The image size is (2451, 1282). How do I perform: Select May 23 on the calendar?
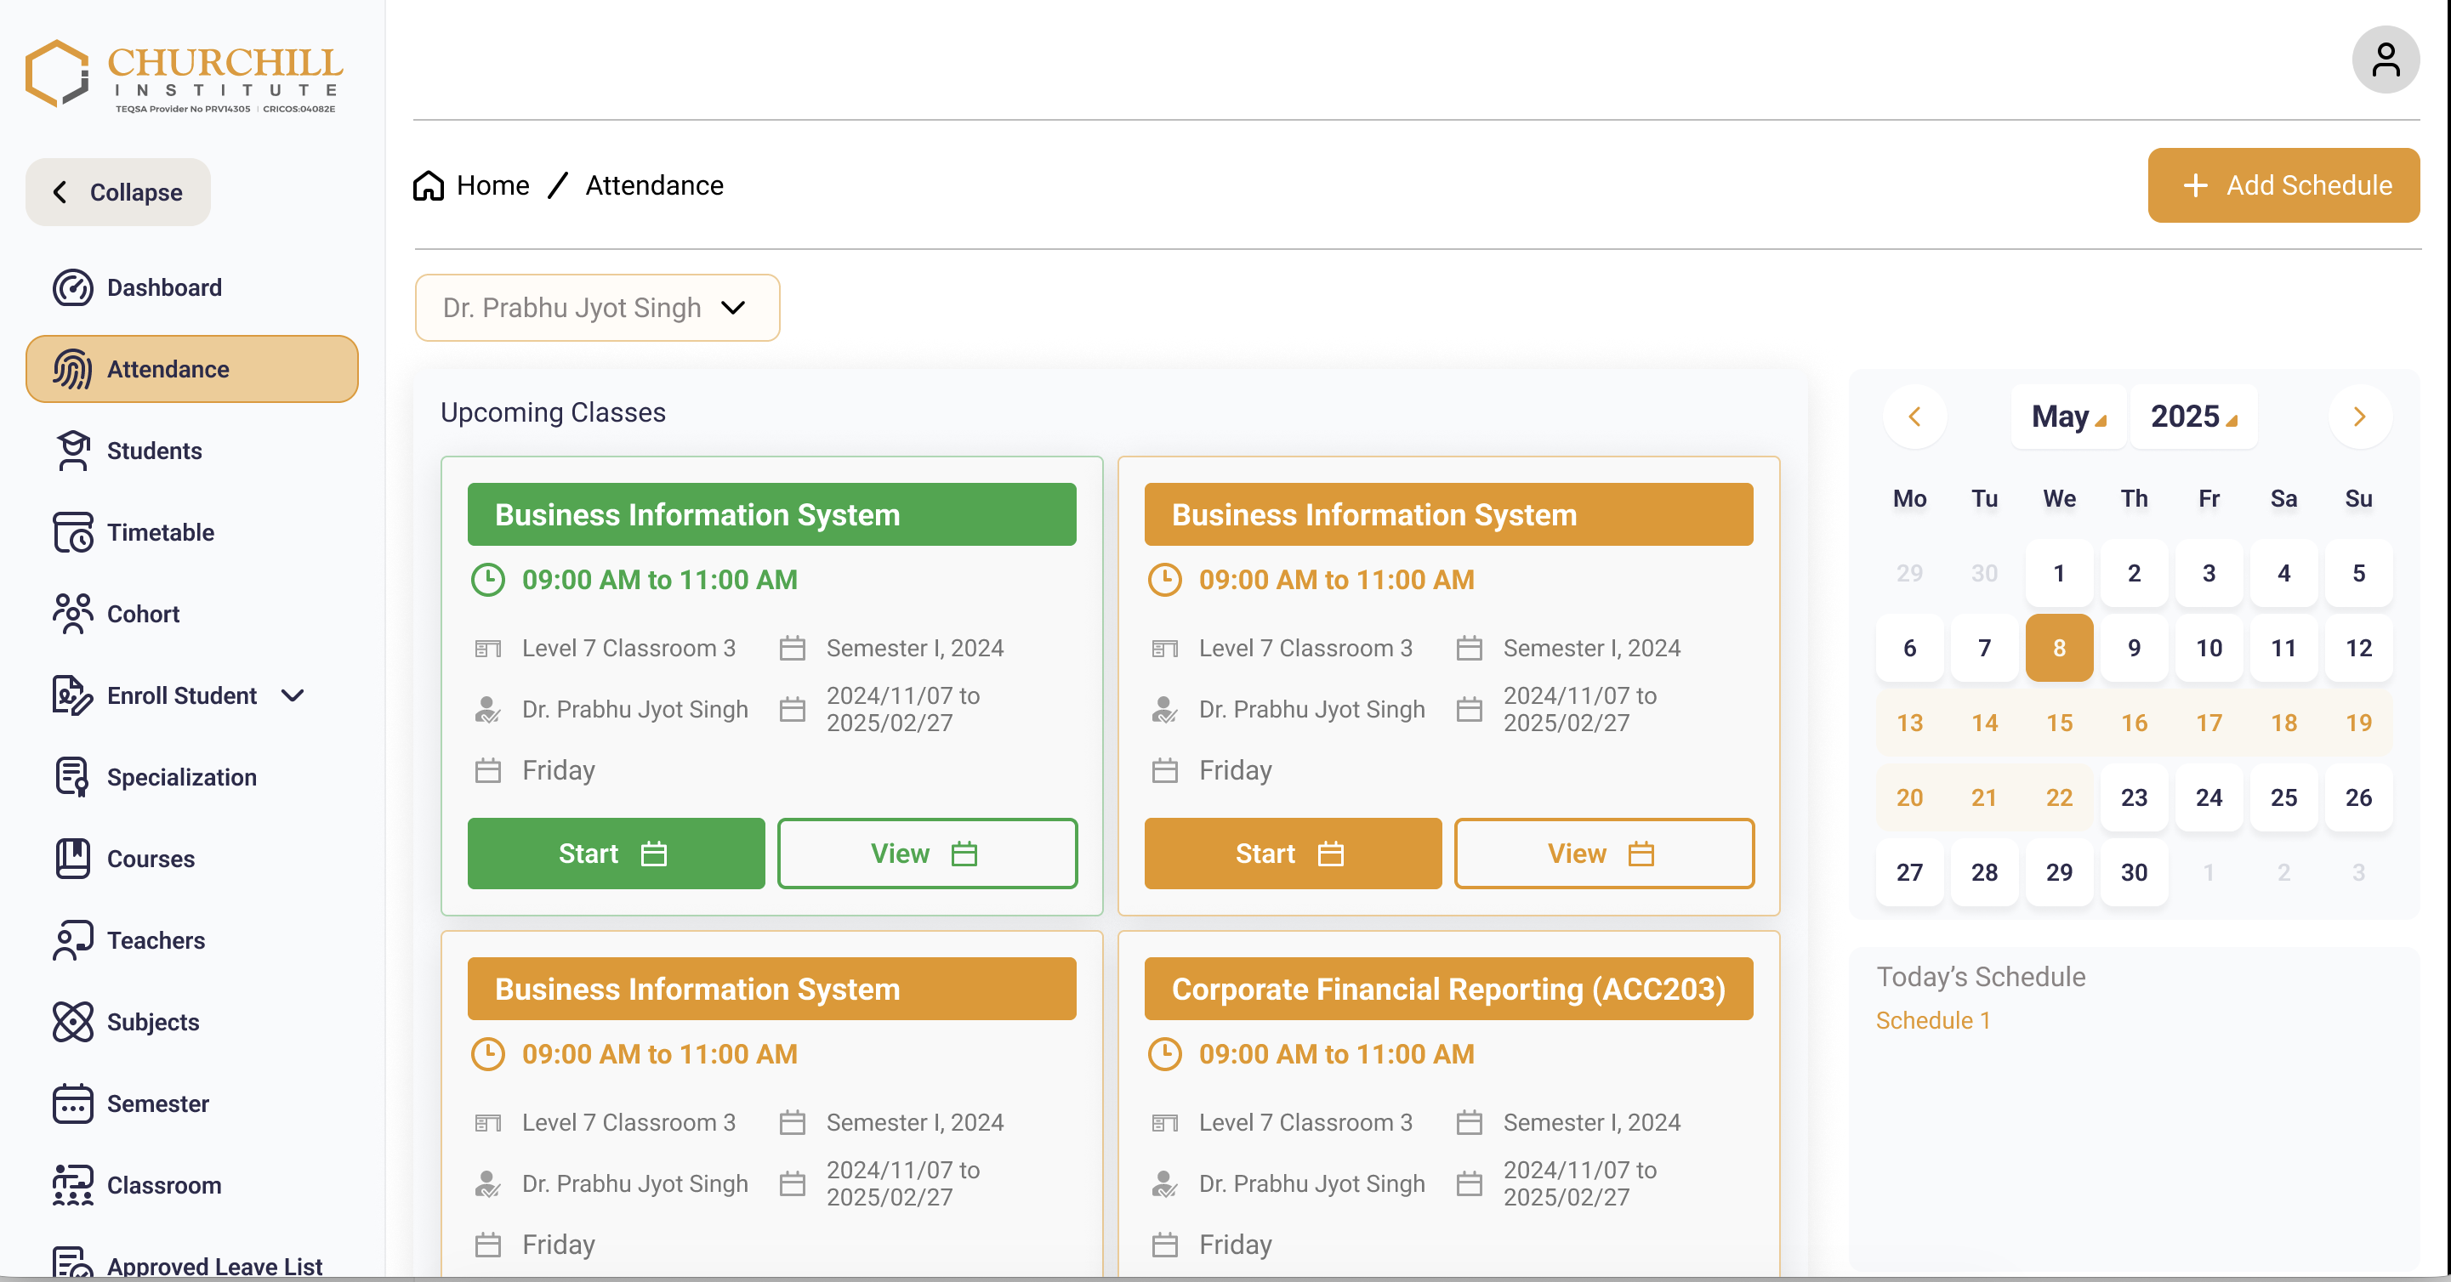click(x=2133, y=797)
